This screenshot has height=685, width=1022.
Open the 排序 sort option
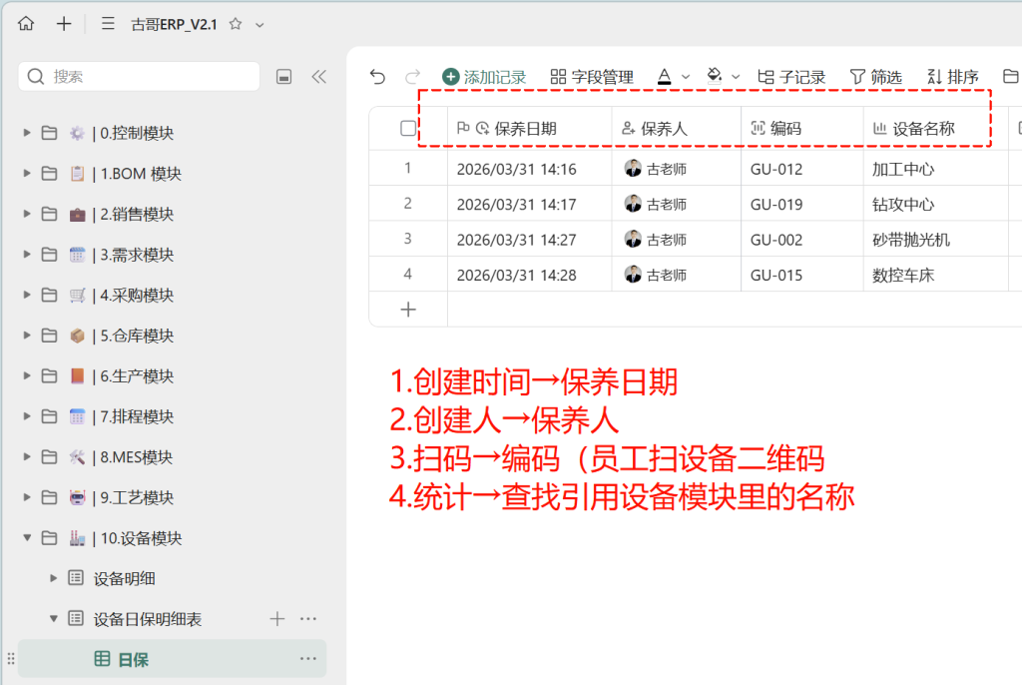[x=953, y=77]
